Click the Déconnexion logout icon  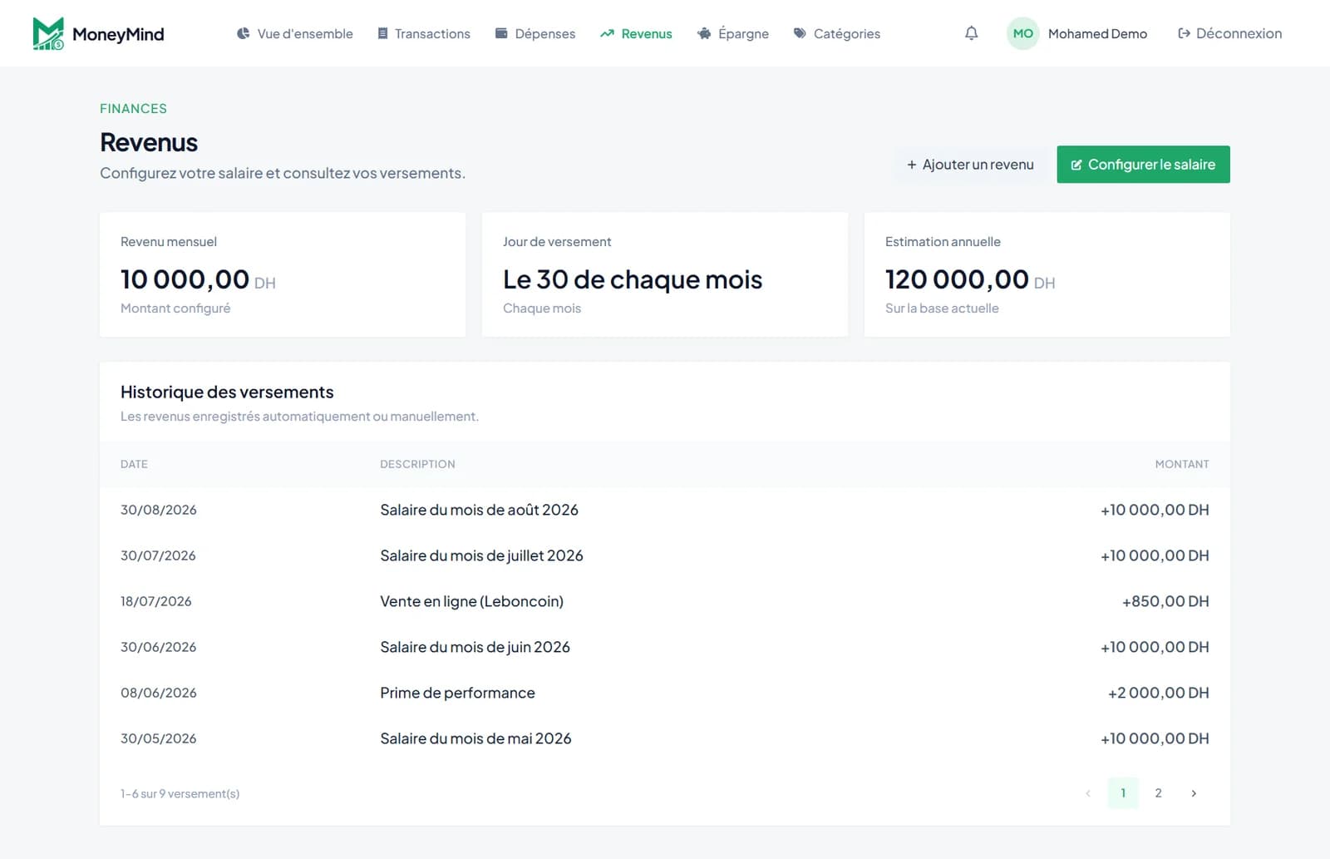[x=1184, y=33]
